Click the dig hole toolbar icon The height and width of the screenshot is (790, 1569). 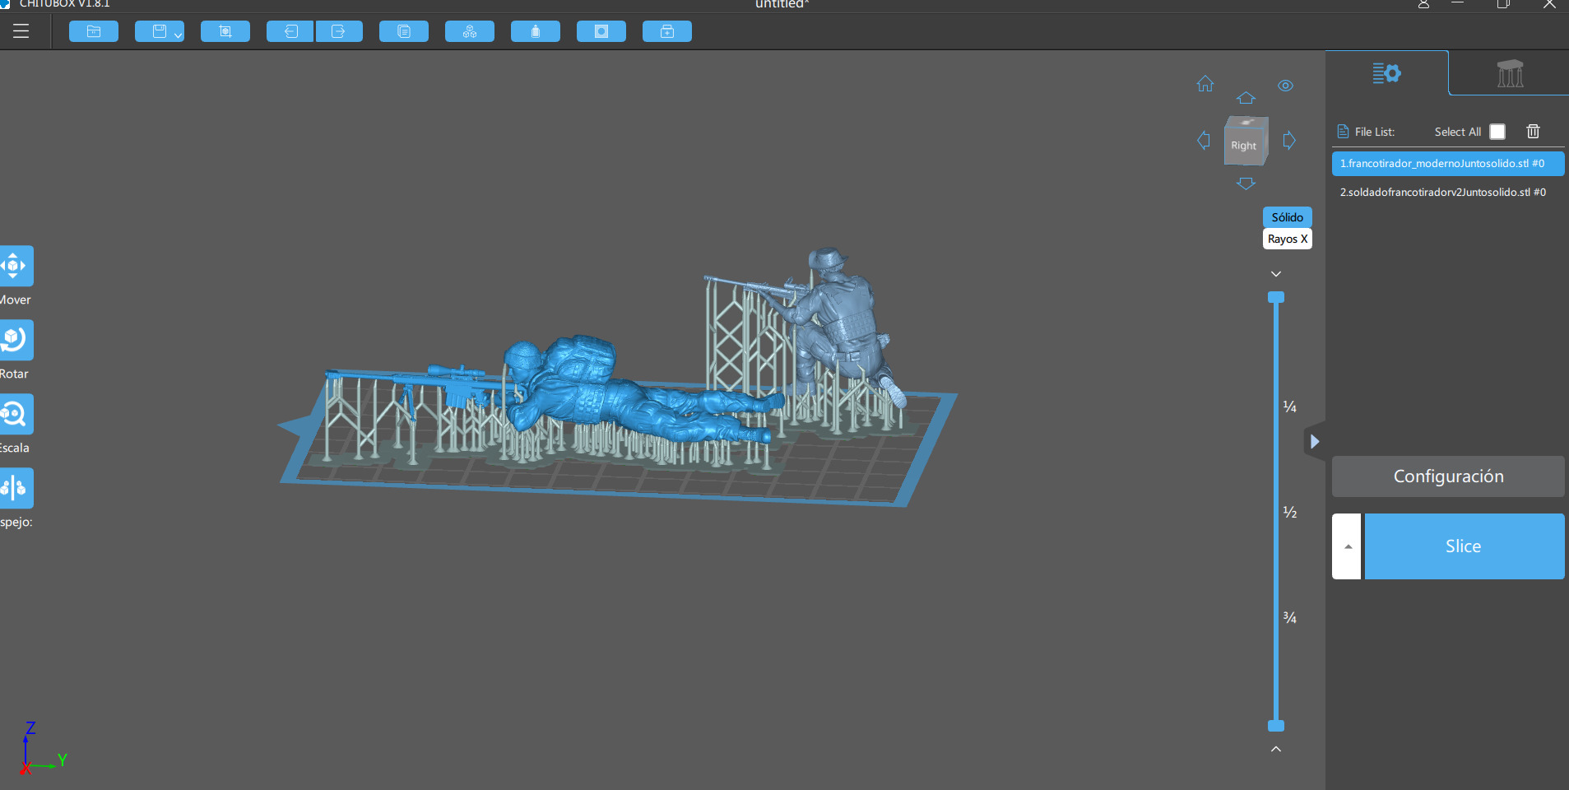click(601, 31)
